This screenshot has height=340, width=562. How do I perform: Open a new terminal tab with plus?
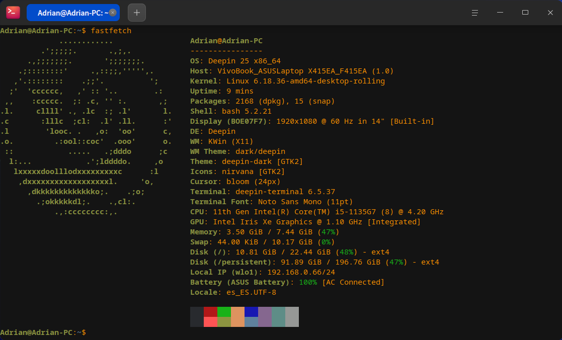tap(136, 13)
